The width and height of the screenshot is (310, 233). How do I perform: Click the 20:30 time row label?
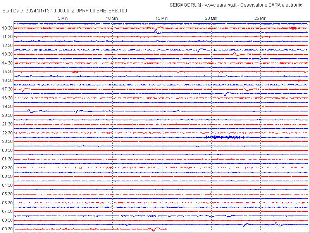point(7,115)
